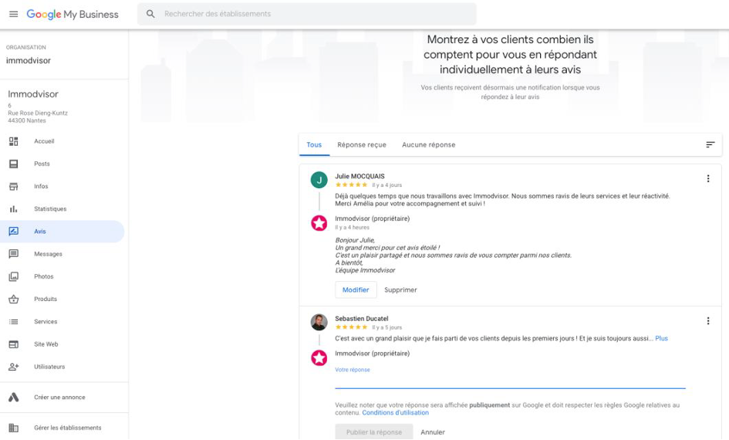Open options menu for Julie MOCQUAIS review
Screen dimensions: 729x440
click(708, 178)
